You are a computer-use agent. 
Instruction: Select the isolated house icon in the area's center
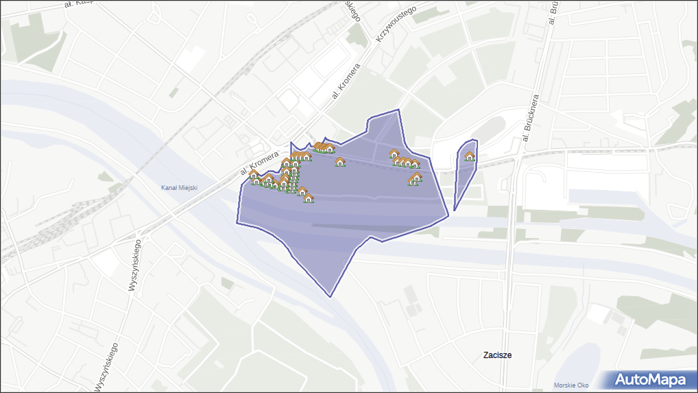[340, 162]
